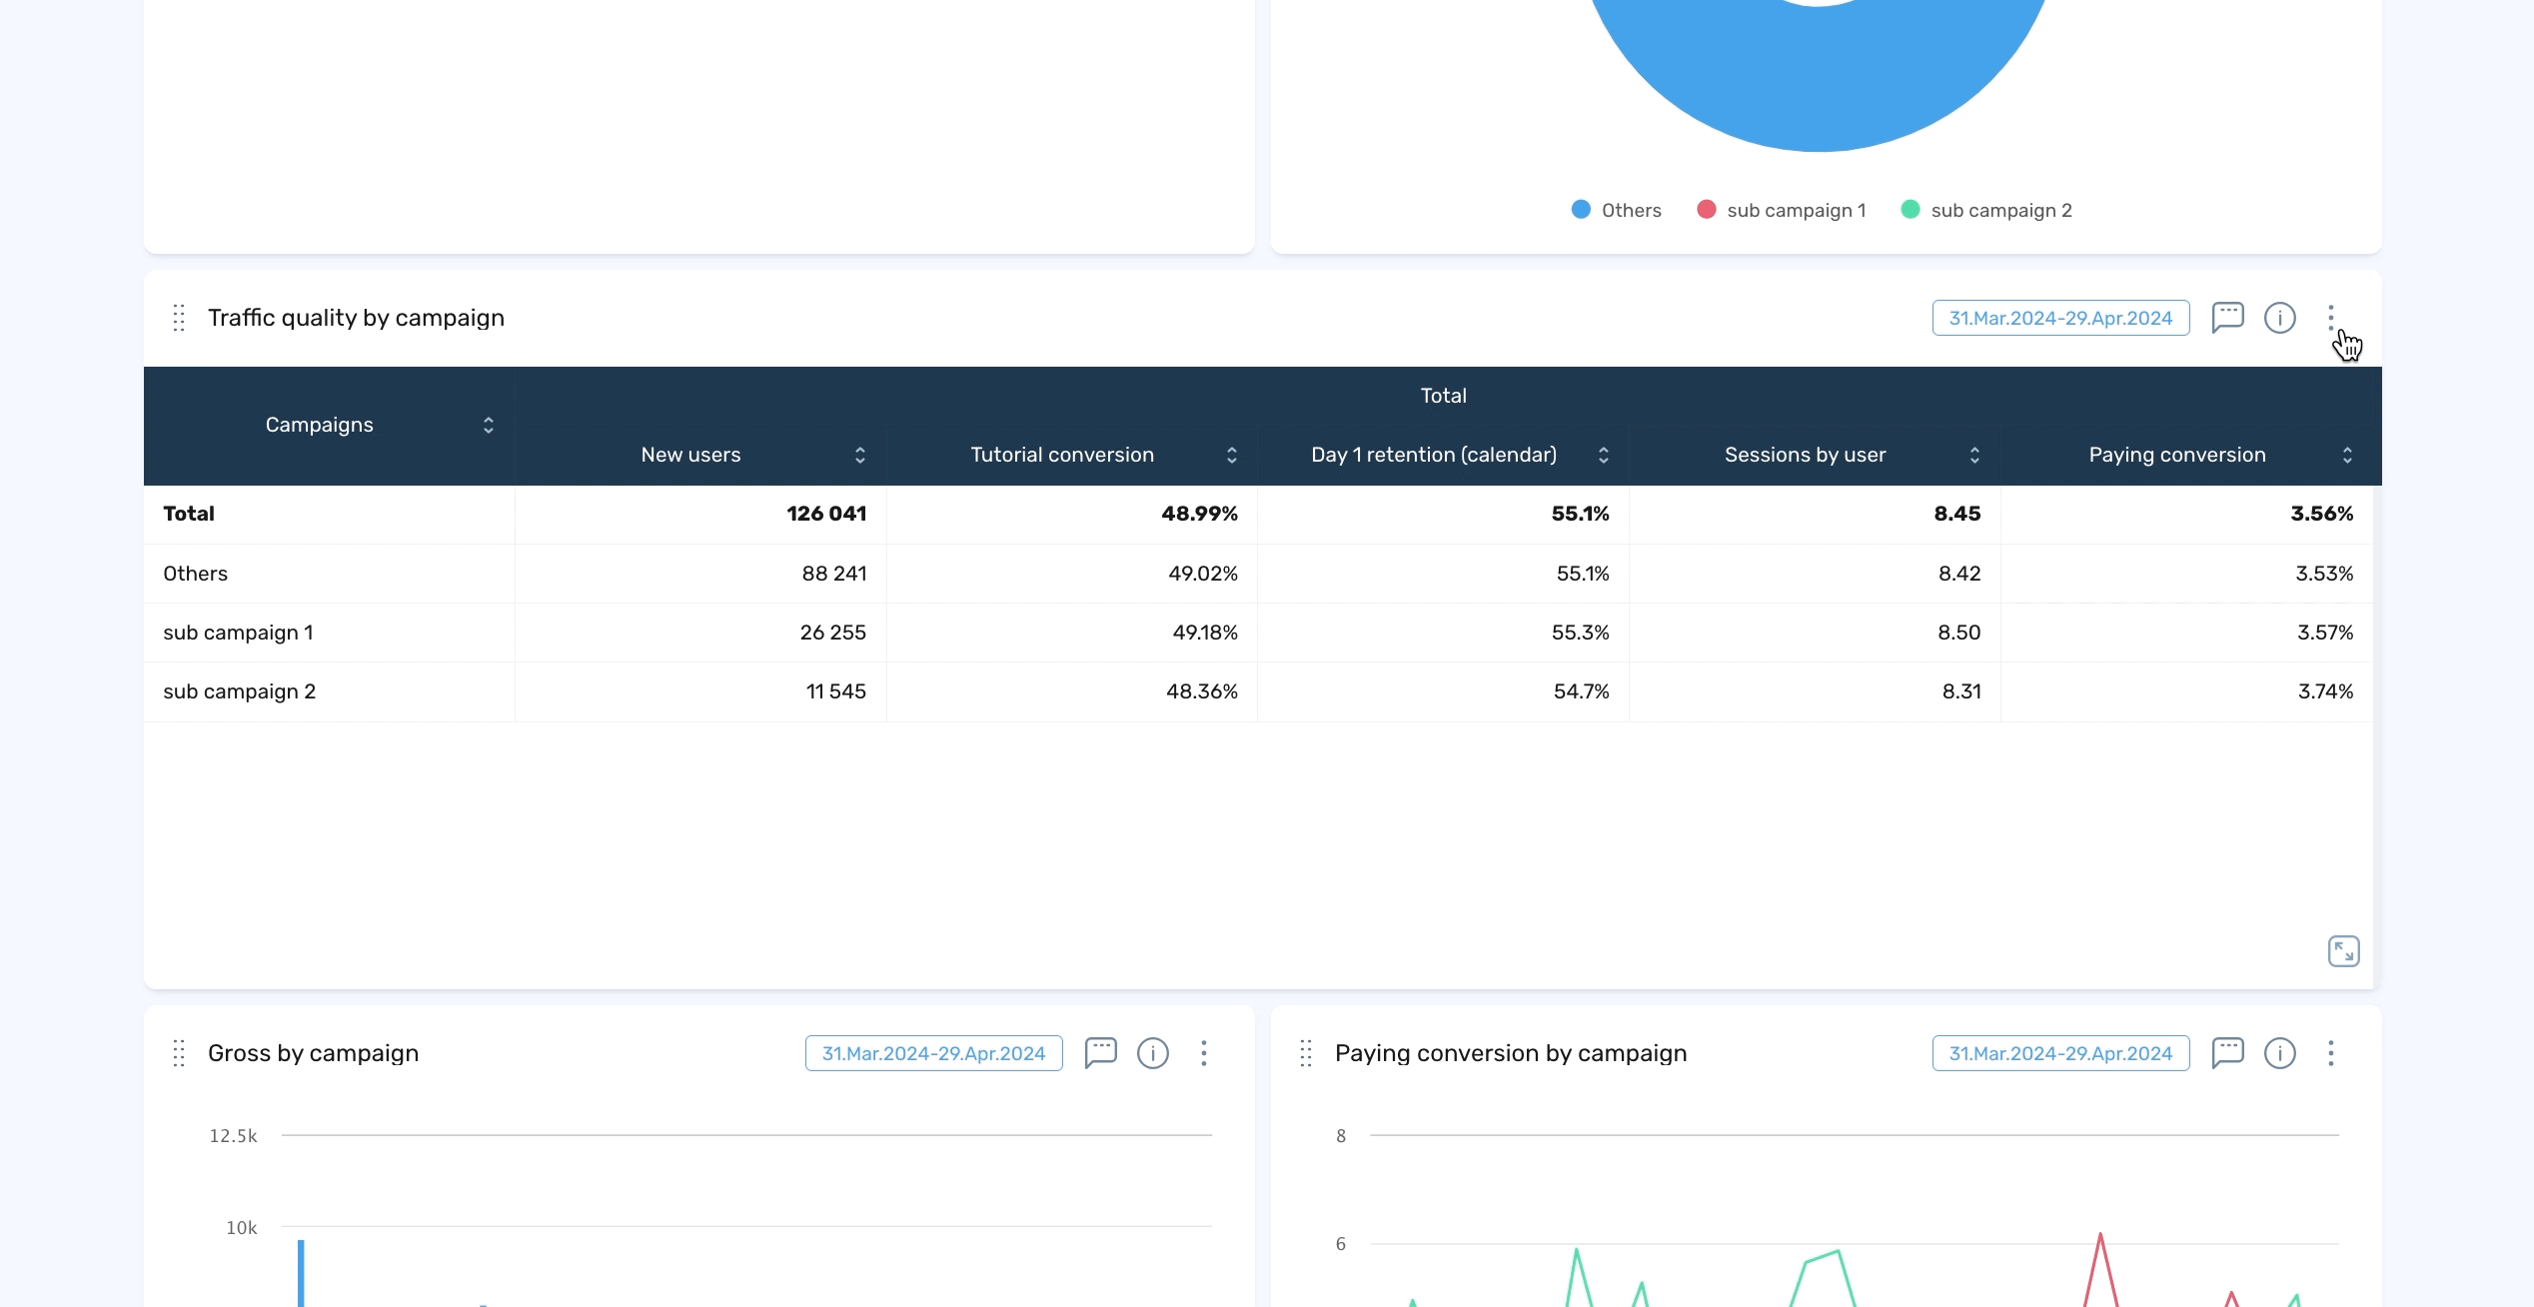
Task: Select the sub campaign 1 table row
Action: pos(238,633)
